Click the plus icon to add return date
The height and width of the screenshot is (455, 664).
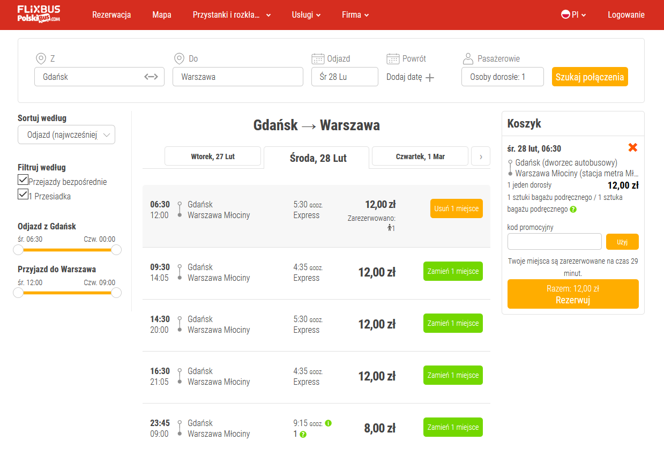(x=430, y=78)
